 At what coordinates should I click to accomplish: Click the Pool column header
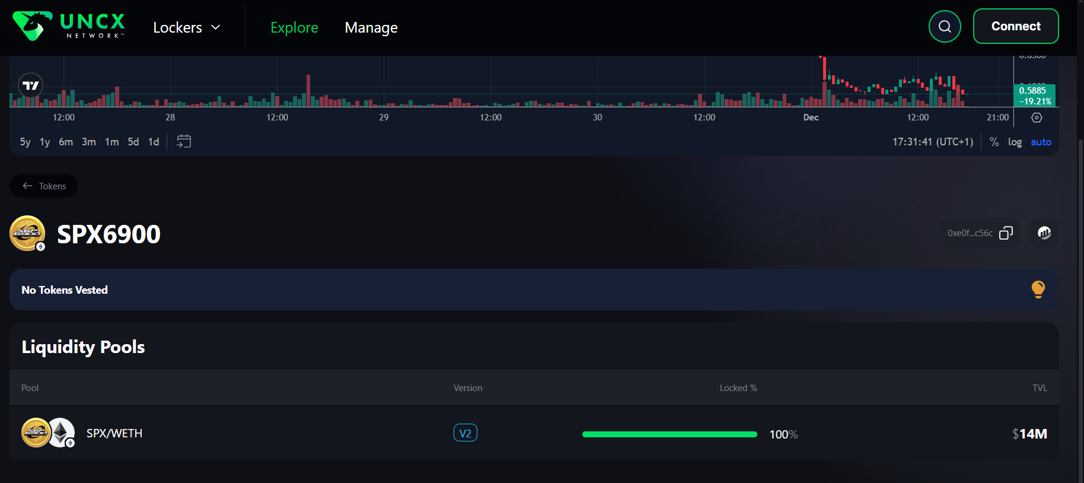(30, 388)
